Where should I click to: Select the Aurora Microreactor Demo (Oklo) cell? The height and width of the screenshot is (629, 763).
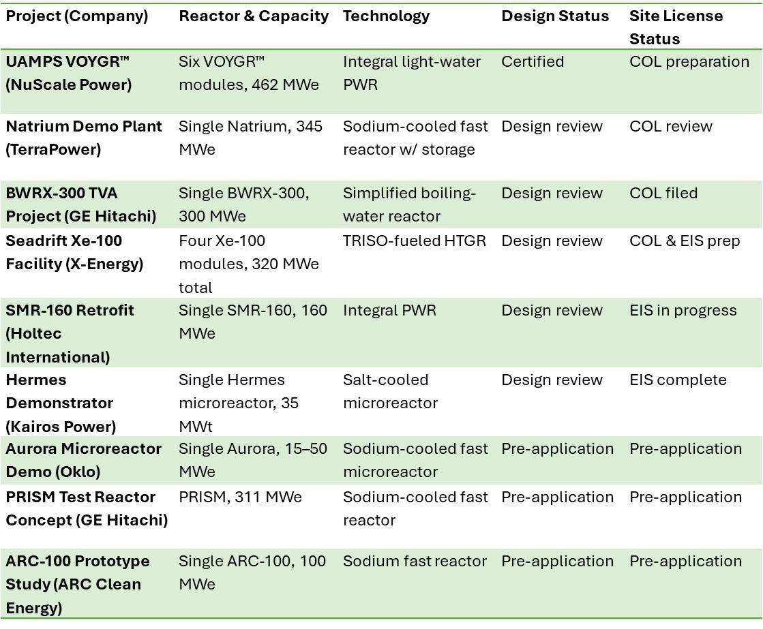[84, 460]
